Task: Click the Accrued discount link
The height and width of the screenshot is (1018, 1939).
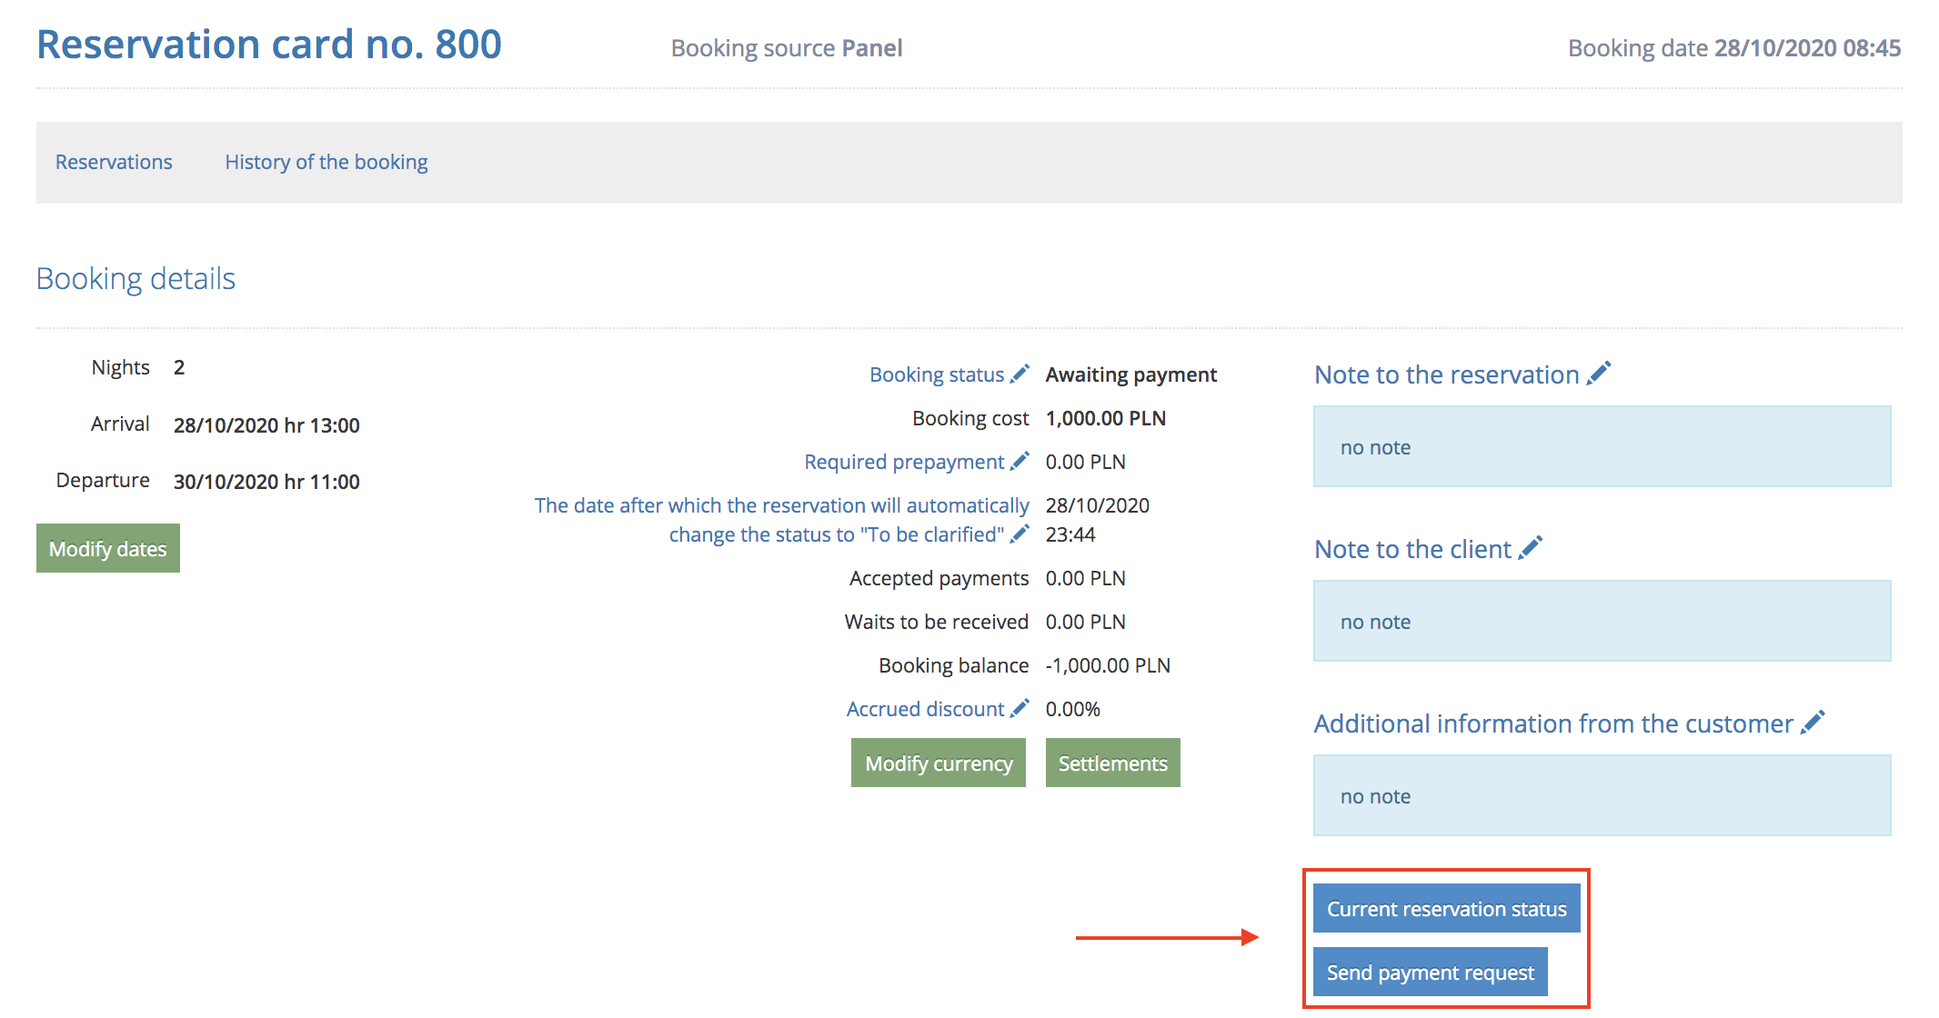Action: tap(924, 709)
